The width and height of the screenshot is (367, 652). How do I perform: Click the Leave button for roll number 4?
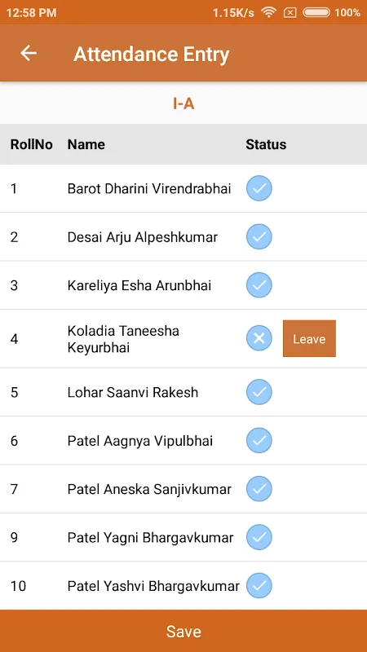[x=309, y=338]
